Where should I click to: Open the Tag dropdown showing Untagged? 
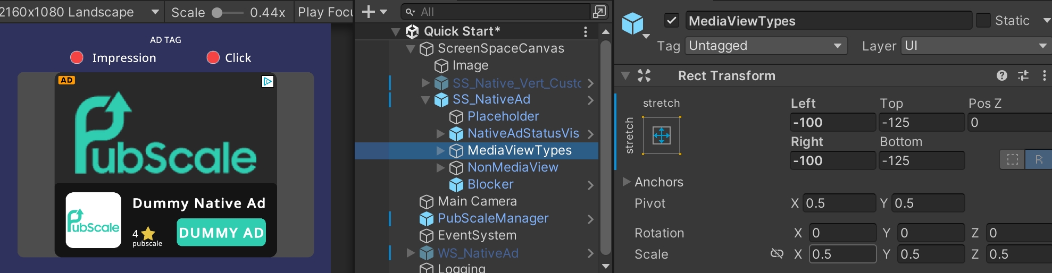[765, 46]
